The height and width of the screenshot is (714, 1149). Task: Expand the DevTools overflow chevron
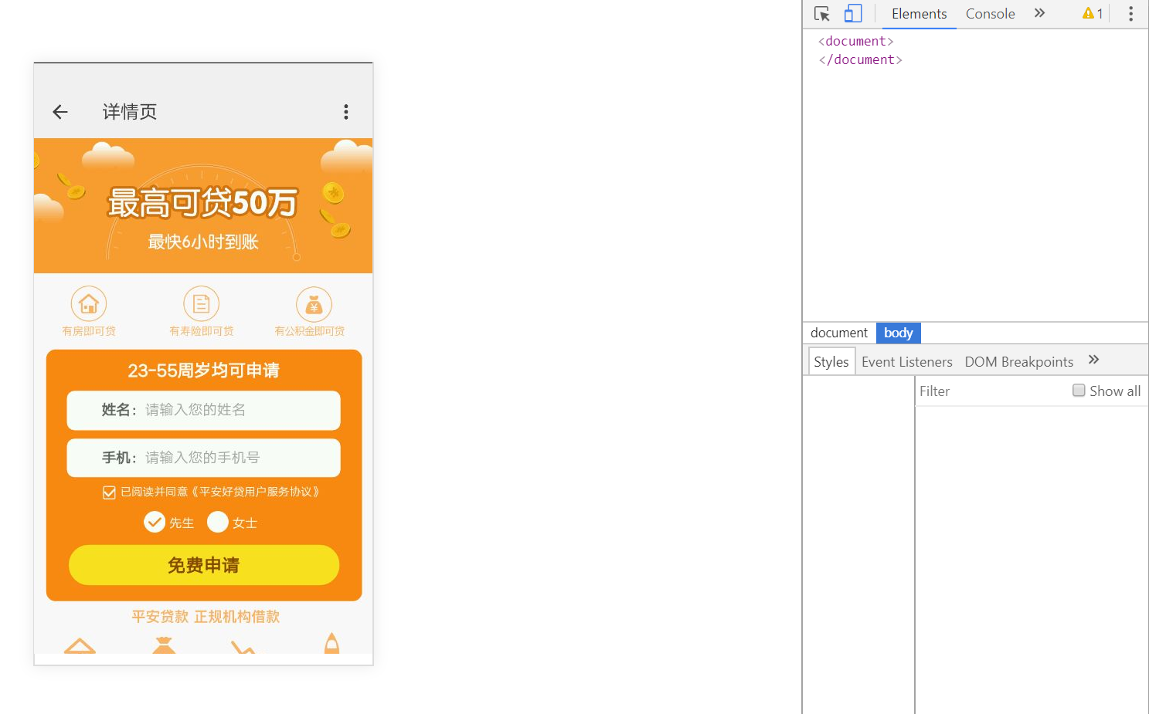(1039, 13)
